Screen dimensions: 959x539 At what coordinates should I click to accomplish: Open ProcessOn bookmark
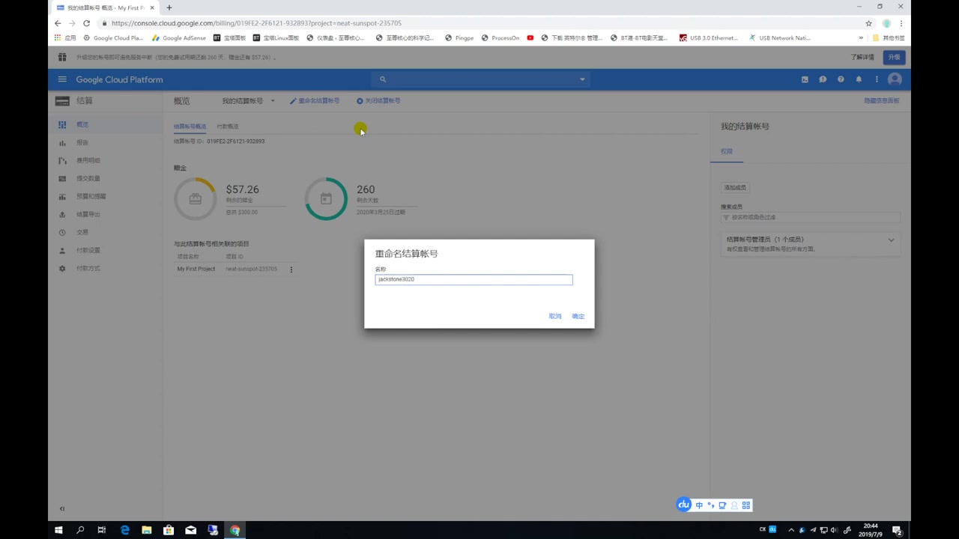tap(500, 37)
